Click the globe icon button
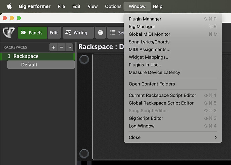The height and width of the screenshot is (165, 231). point(101,33)
